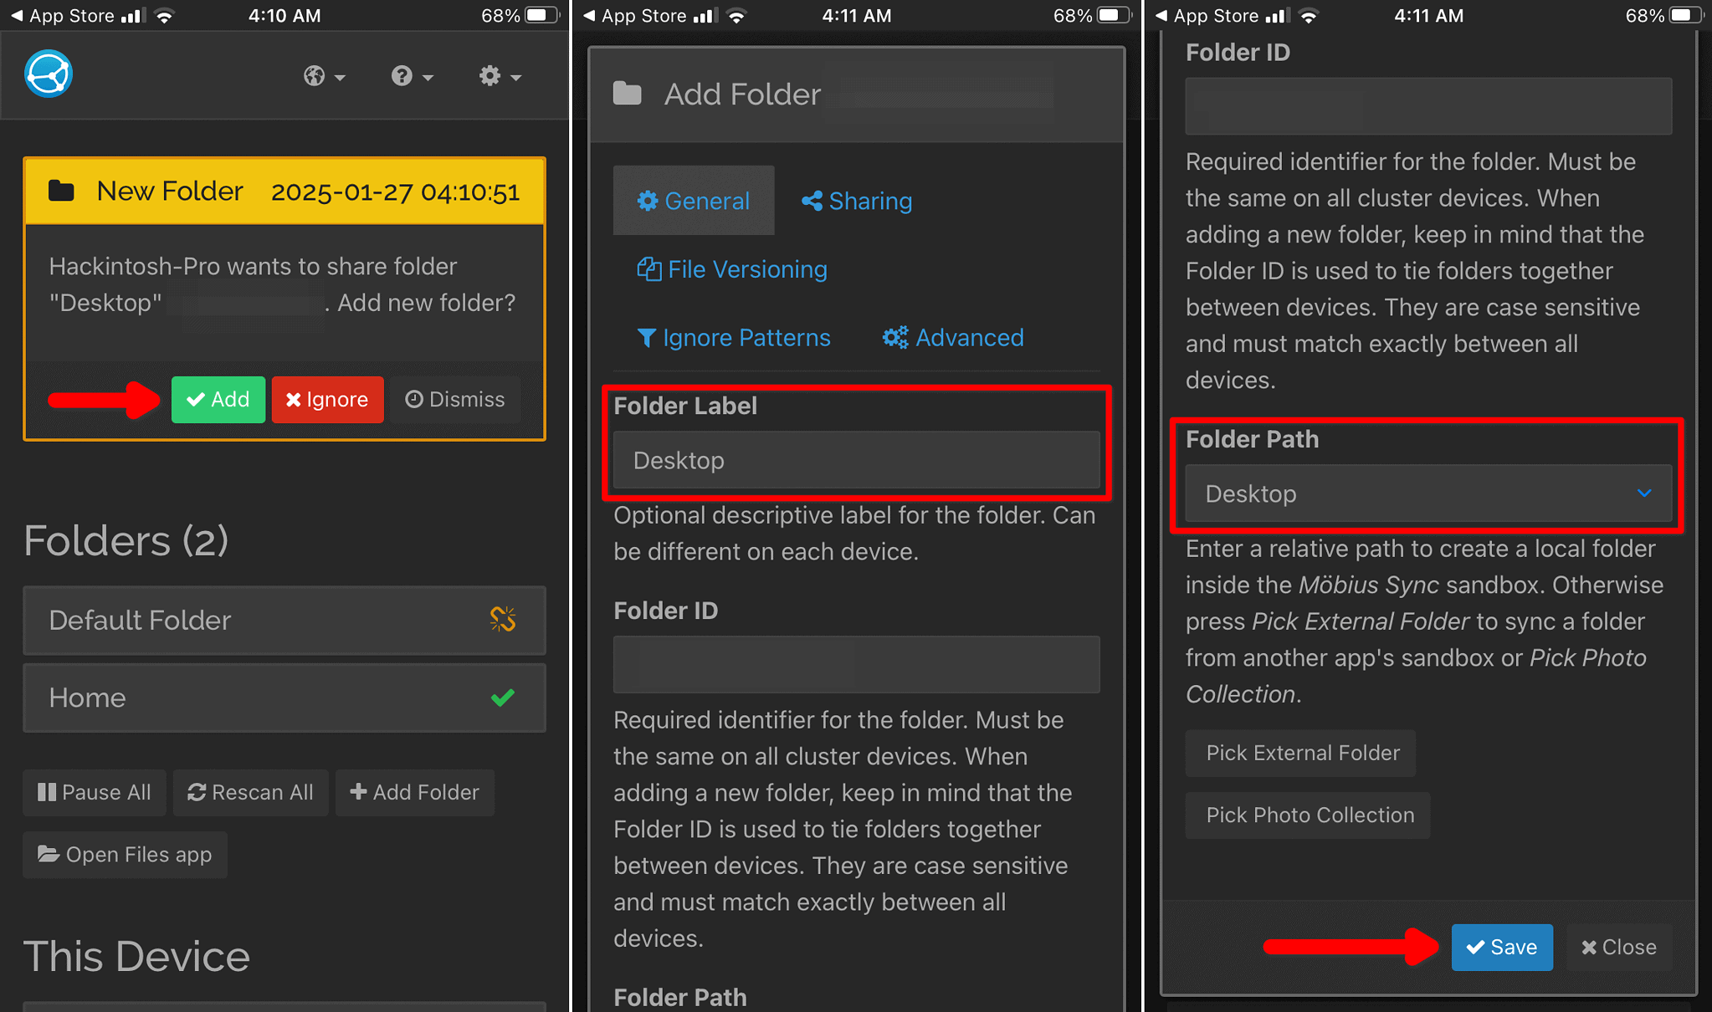This screenshot has width=1712, height=1012.
Task: Click the Default Folder unlinked status icon
Action: coord(502,620)
